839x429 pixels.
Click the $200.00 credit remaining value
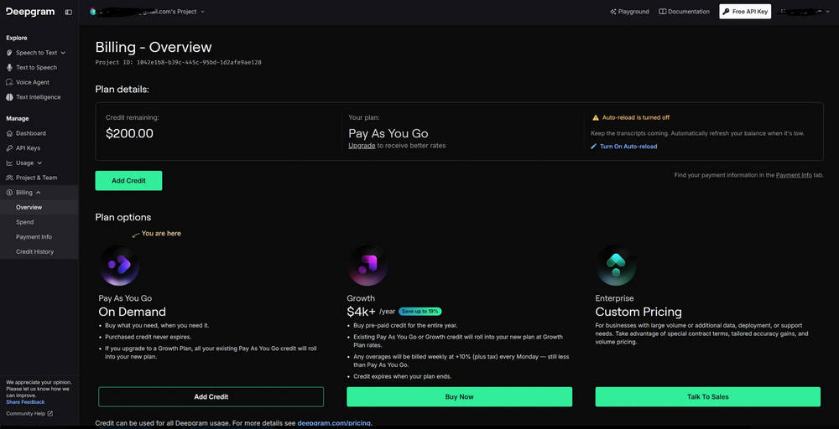[x=129, y=133]
